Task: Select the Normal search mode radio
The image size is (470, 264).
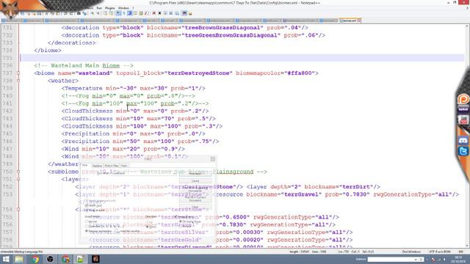Action: 87,221
